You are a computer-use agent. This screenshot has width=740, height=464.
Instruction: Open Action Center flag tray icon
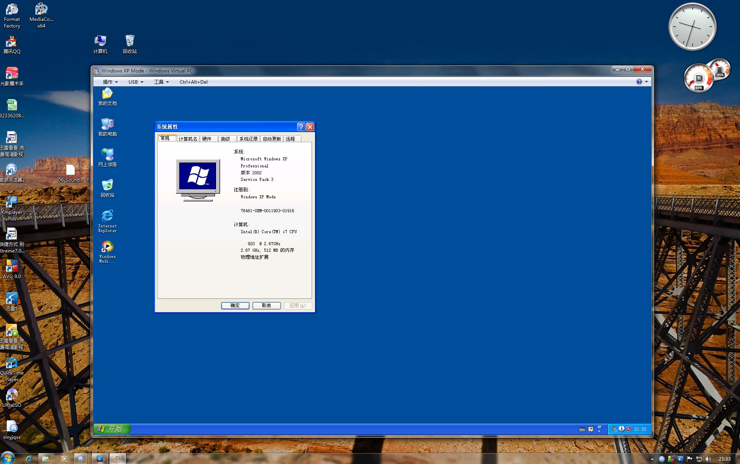[x=690, y=459]
